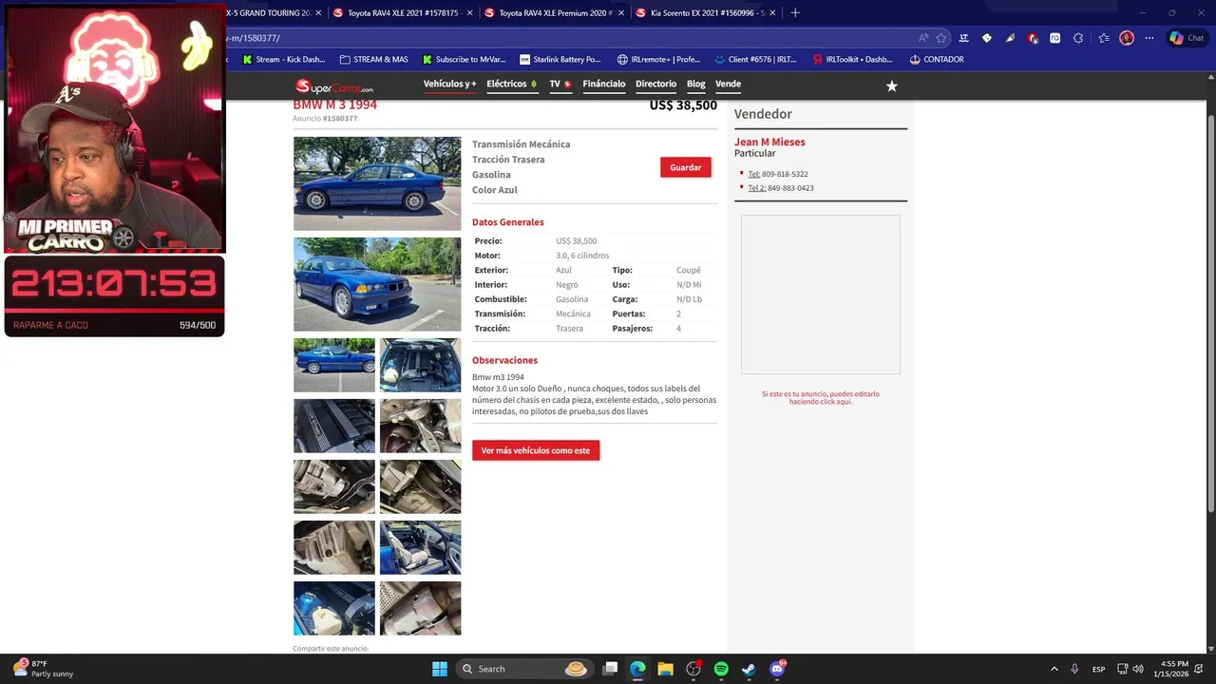Open the weather widget 87°F Partly sunny
Screen dimensions: 1216x684
(x=44, y=669)
